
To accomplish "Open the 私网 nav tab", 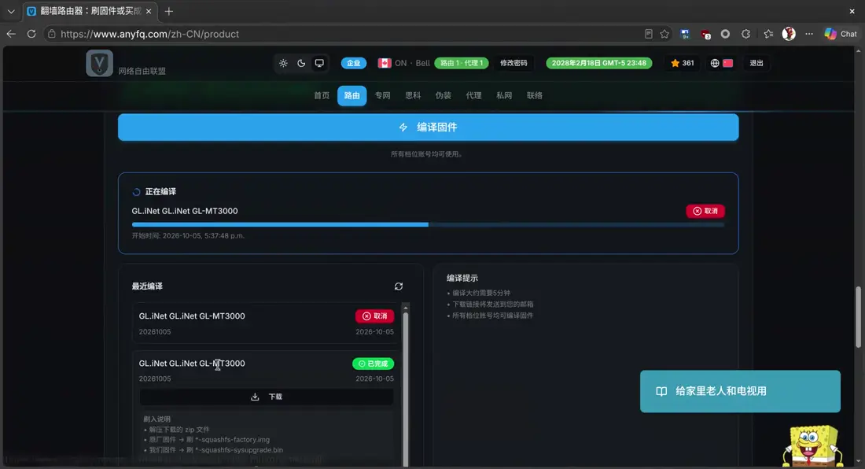I will point(503,95).
